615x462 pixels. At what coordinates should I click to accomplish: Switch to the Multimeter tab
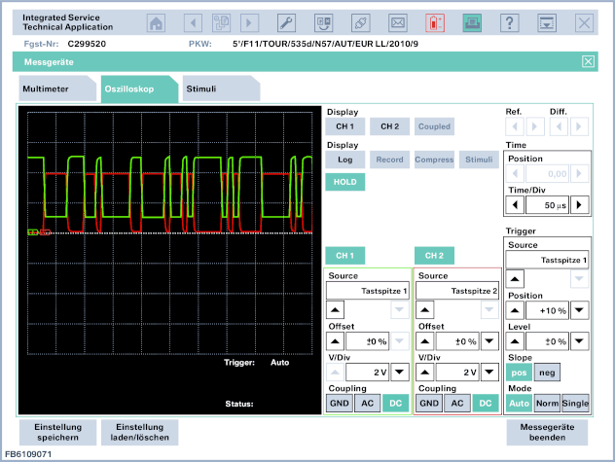[57, 89]
